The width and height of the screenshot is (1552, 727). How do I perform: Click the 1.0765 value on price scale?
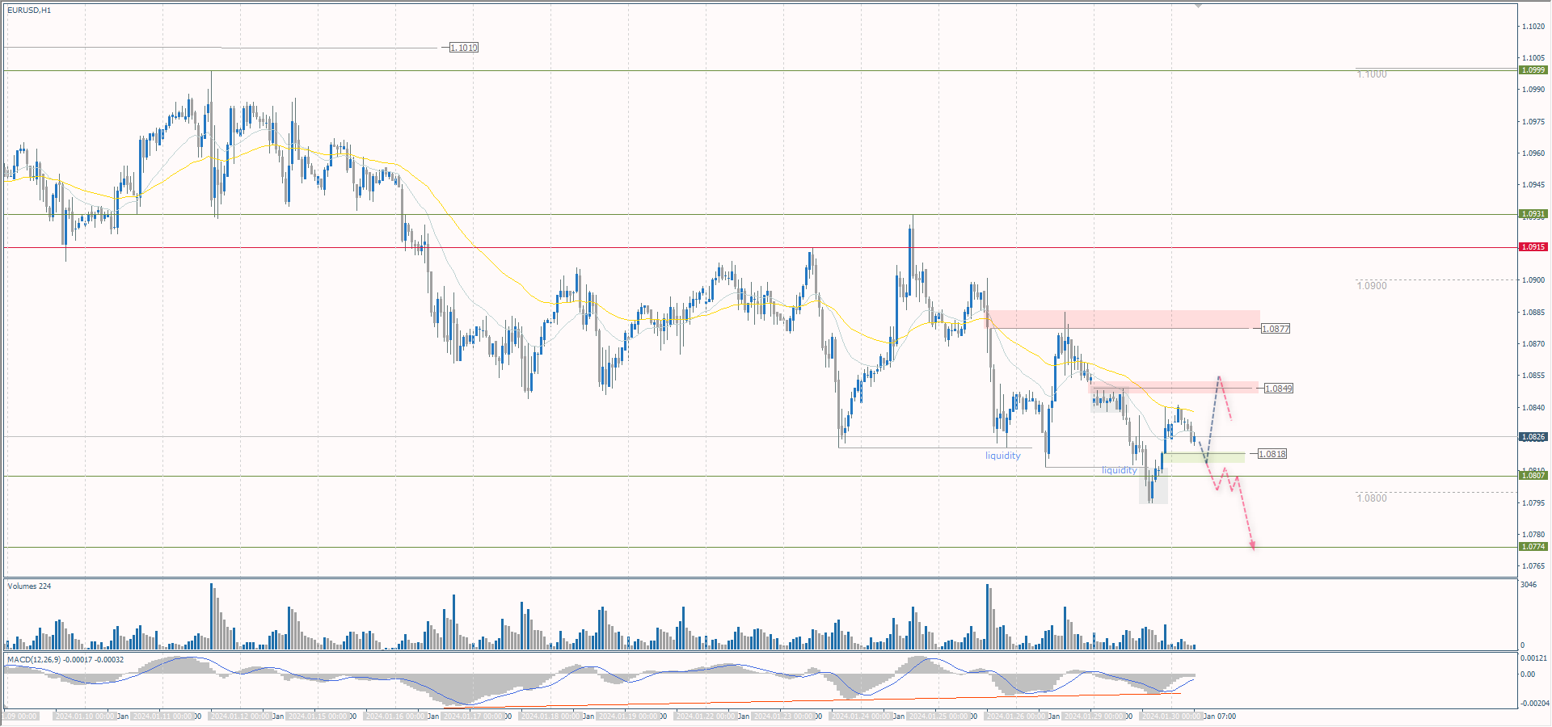(x=1533, y=566)
